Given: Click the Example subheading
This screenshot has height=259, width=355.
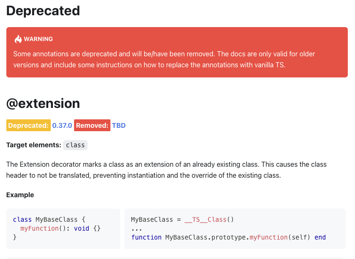Looking at the screenshot, I should [20, 195].
